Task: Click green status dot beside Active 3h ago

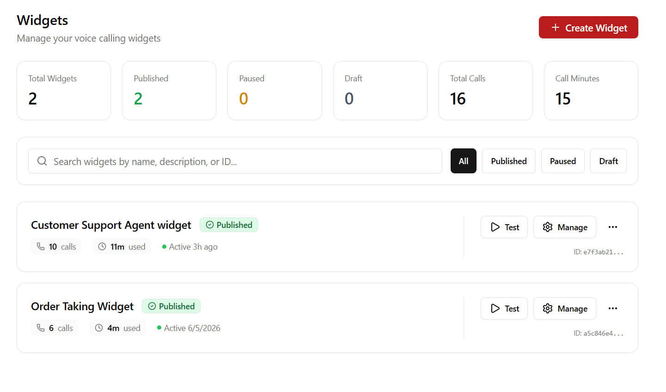Action: point(164,246)
